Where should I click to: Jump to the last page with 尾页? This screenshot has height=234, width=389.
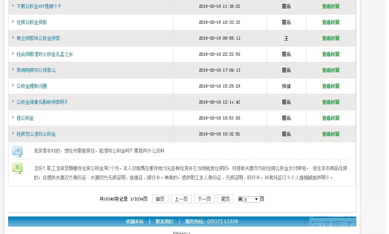pos(225,199)
